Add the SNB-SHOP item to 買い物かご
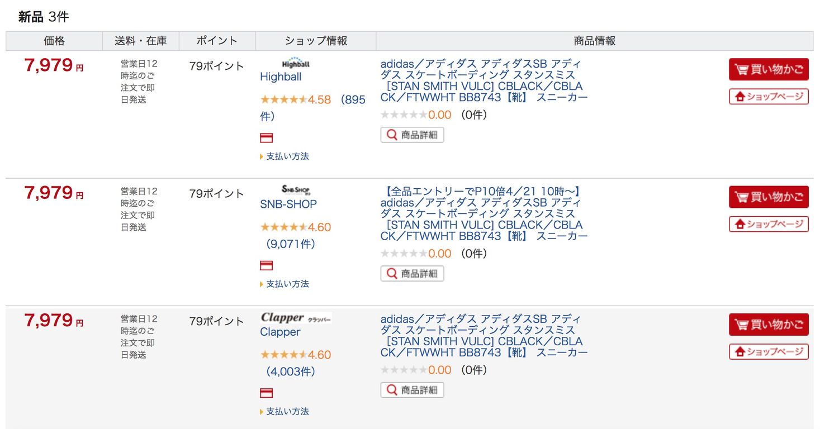 click(x=769, y=197)
